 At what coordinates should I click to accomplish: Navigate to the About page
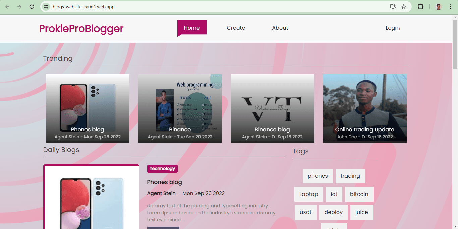(280, 28)
